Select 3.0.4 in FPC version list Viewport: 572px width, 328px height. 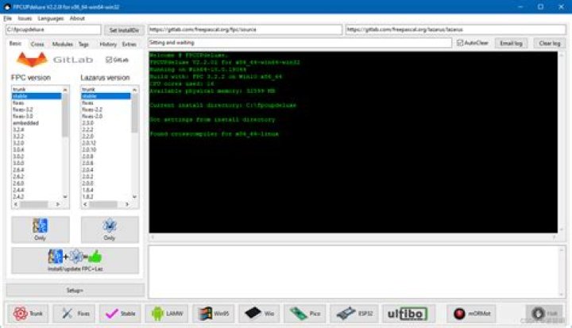point(37,149)
